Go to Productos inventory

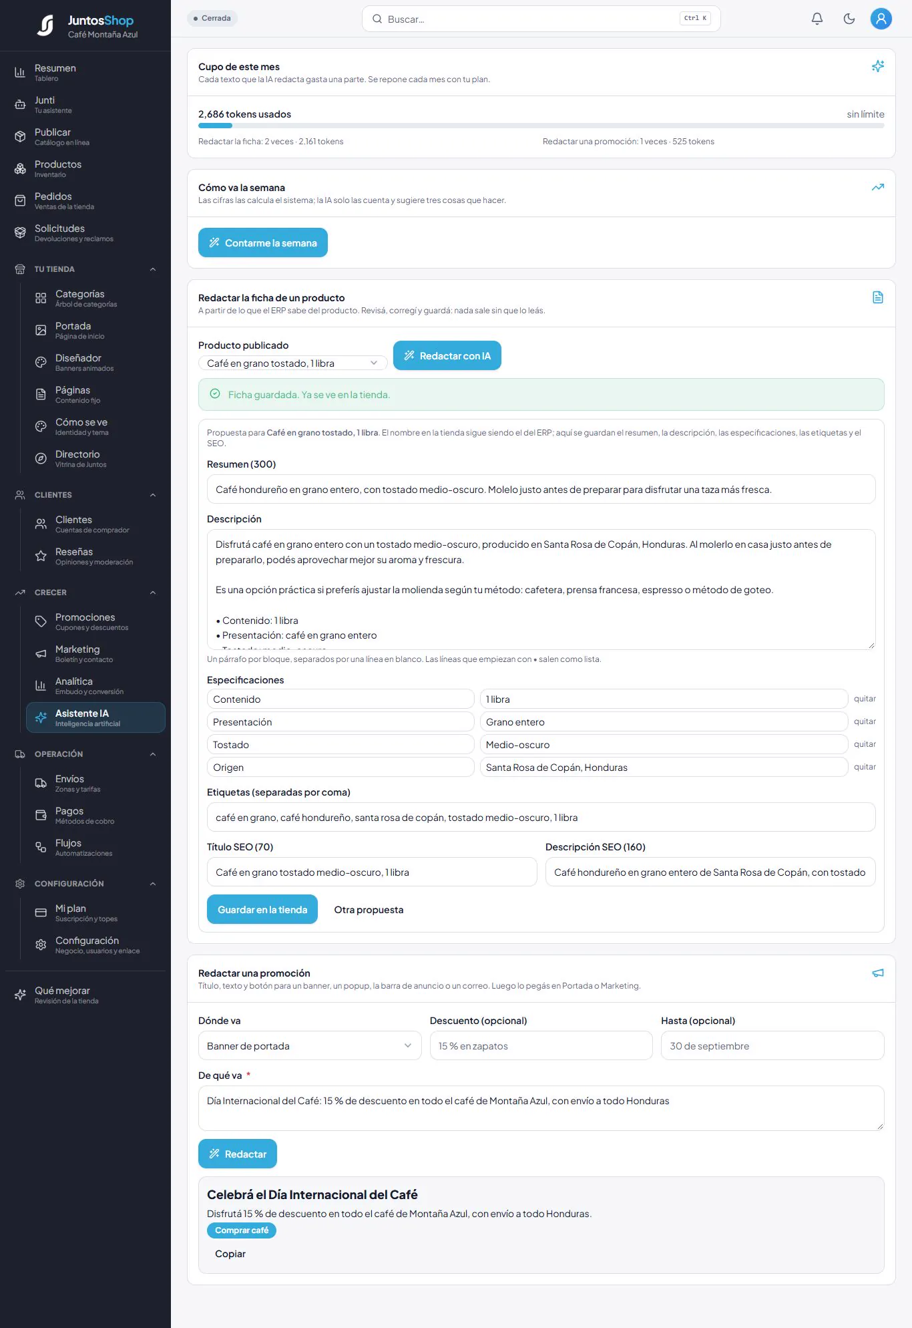pyautogui.click(x=85, y=168)
